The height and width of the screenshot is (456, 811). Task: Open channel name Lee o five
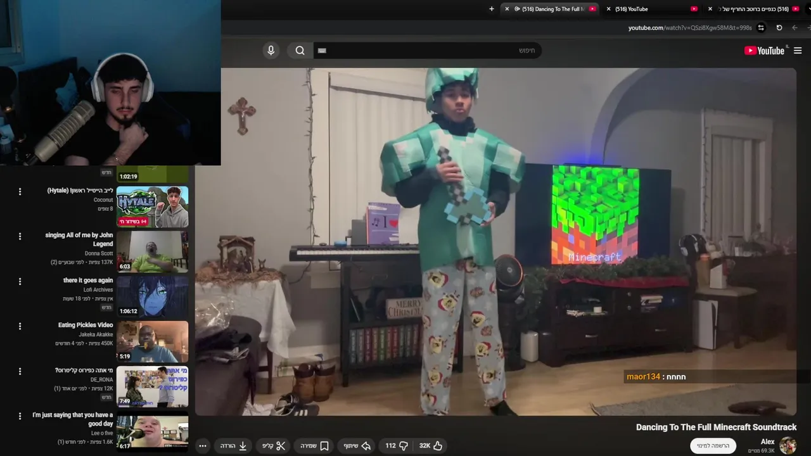(102, 433)
